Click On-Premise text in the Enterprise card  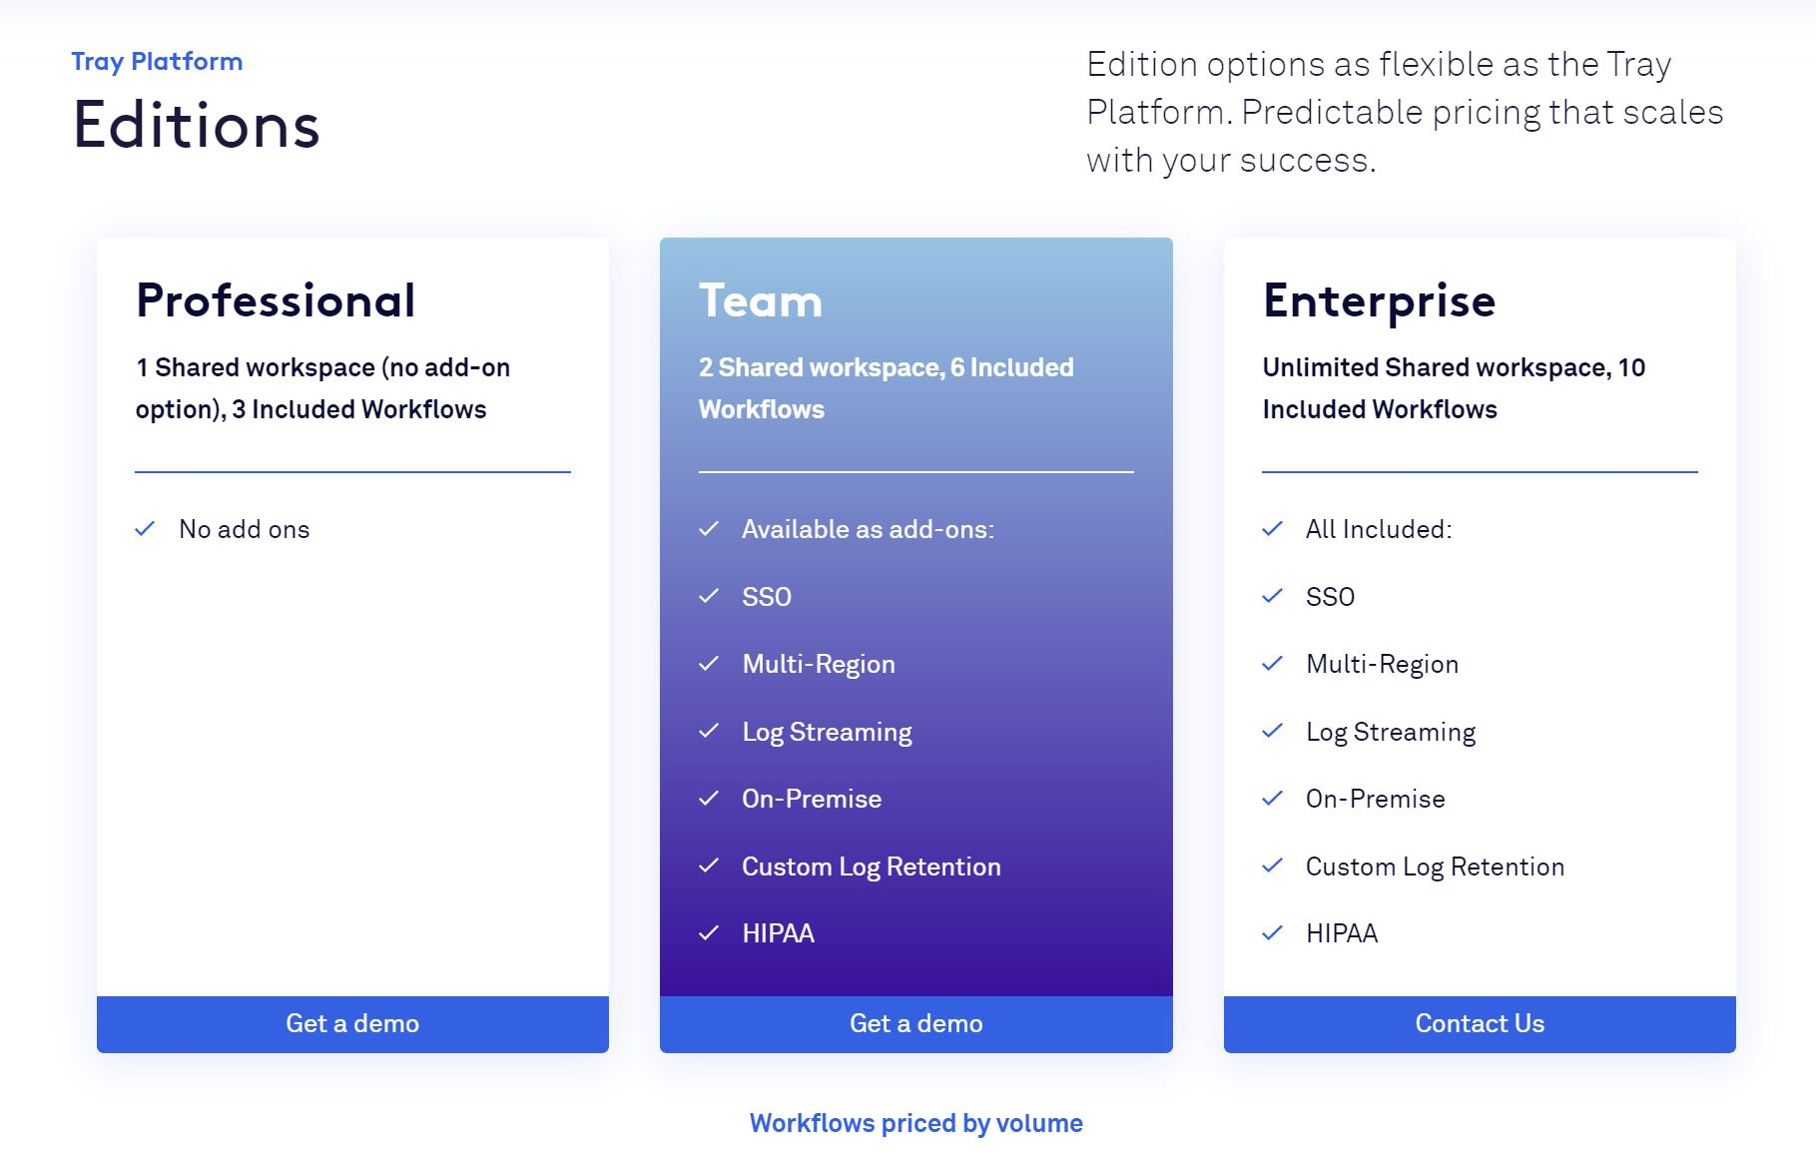click(x=1376, y=799)
